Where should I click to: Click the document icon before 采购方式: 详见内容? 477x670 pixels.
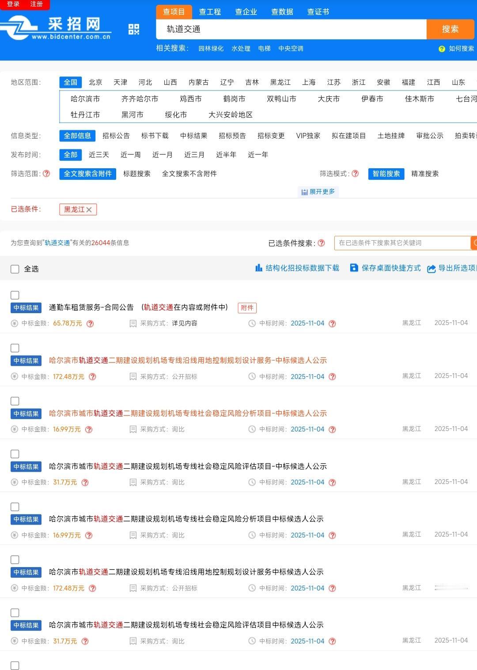click(x=133, y=323)
